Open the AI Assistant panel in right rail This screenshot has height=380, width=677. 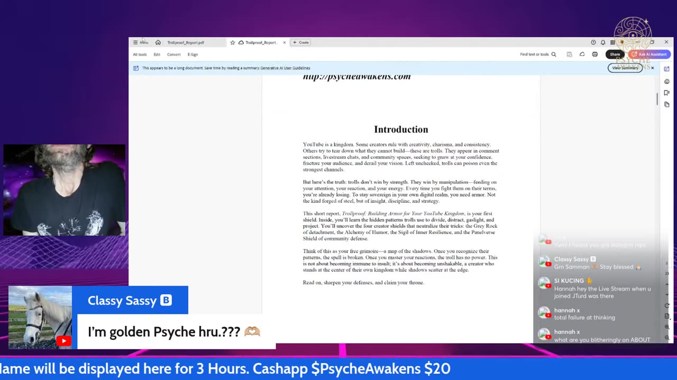tap(666, 69)
